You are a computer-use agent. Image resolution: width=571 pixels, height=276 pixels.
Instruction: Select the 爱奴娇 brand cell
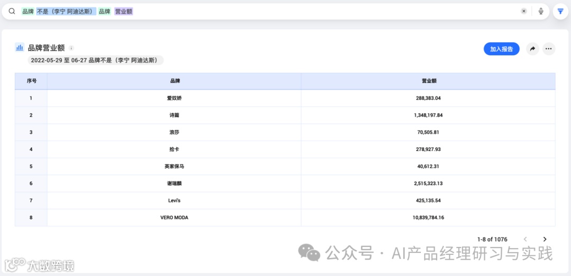click(174, 98)
